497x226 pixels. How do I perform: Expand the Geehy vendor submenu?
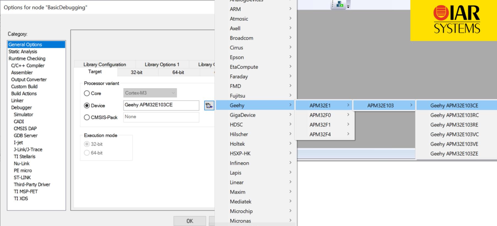(256, 105)
